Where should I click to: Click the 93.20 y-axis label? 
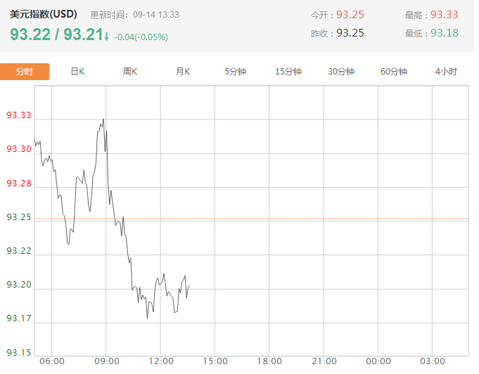tap(19, 285)
